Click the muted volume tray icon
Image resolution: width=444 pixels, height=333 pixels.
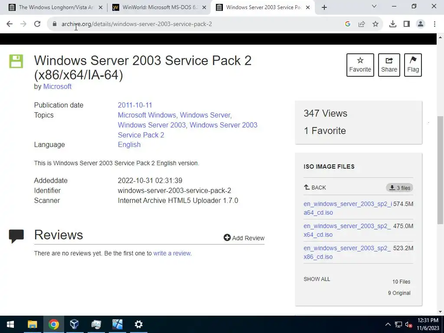[408, 324]
